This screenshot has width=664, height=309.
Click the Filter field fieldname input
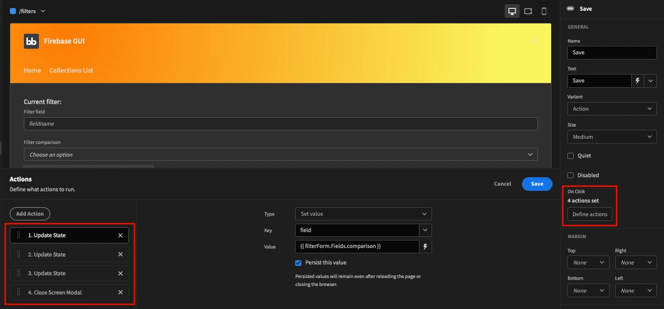tap(281, 124)
